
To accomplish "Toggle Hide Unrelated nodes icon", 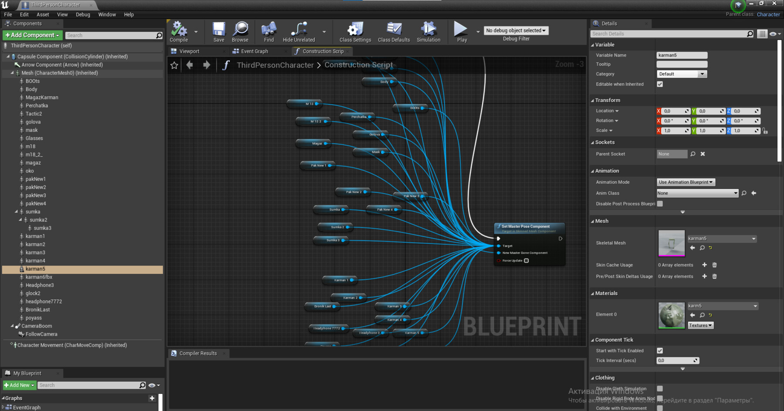I will [299, 30].
